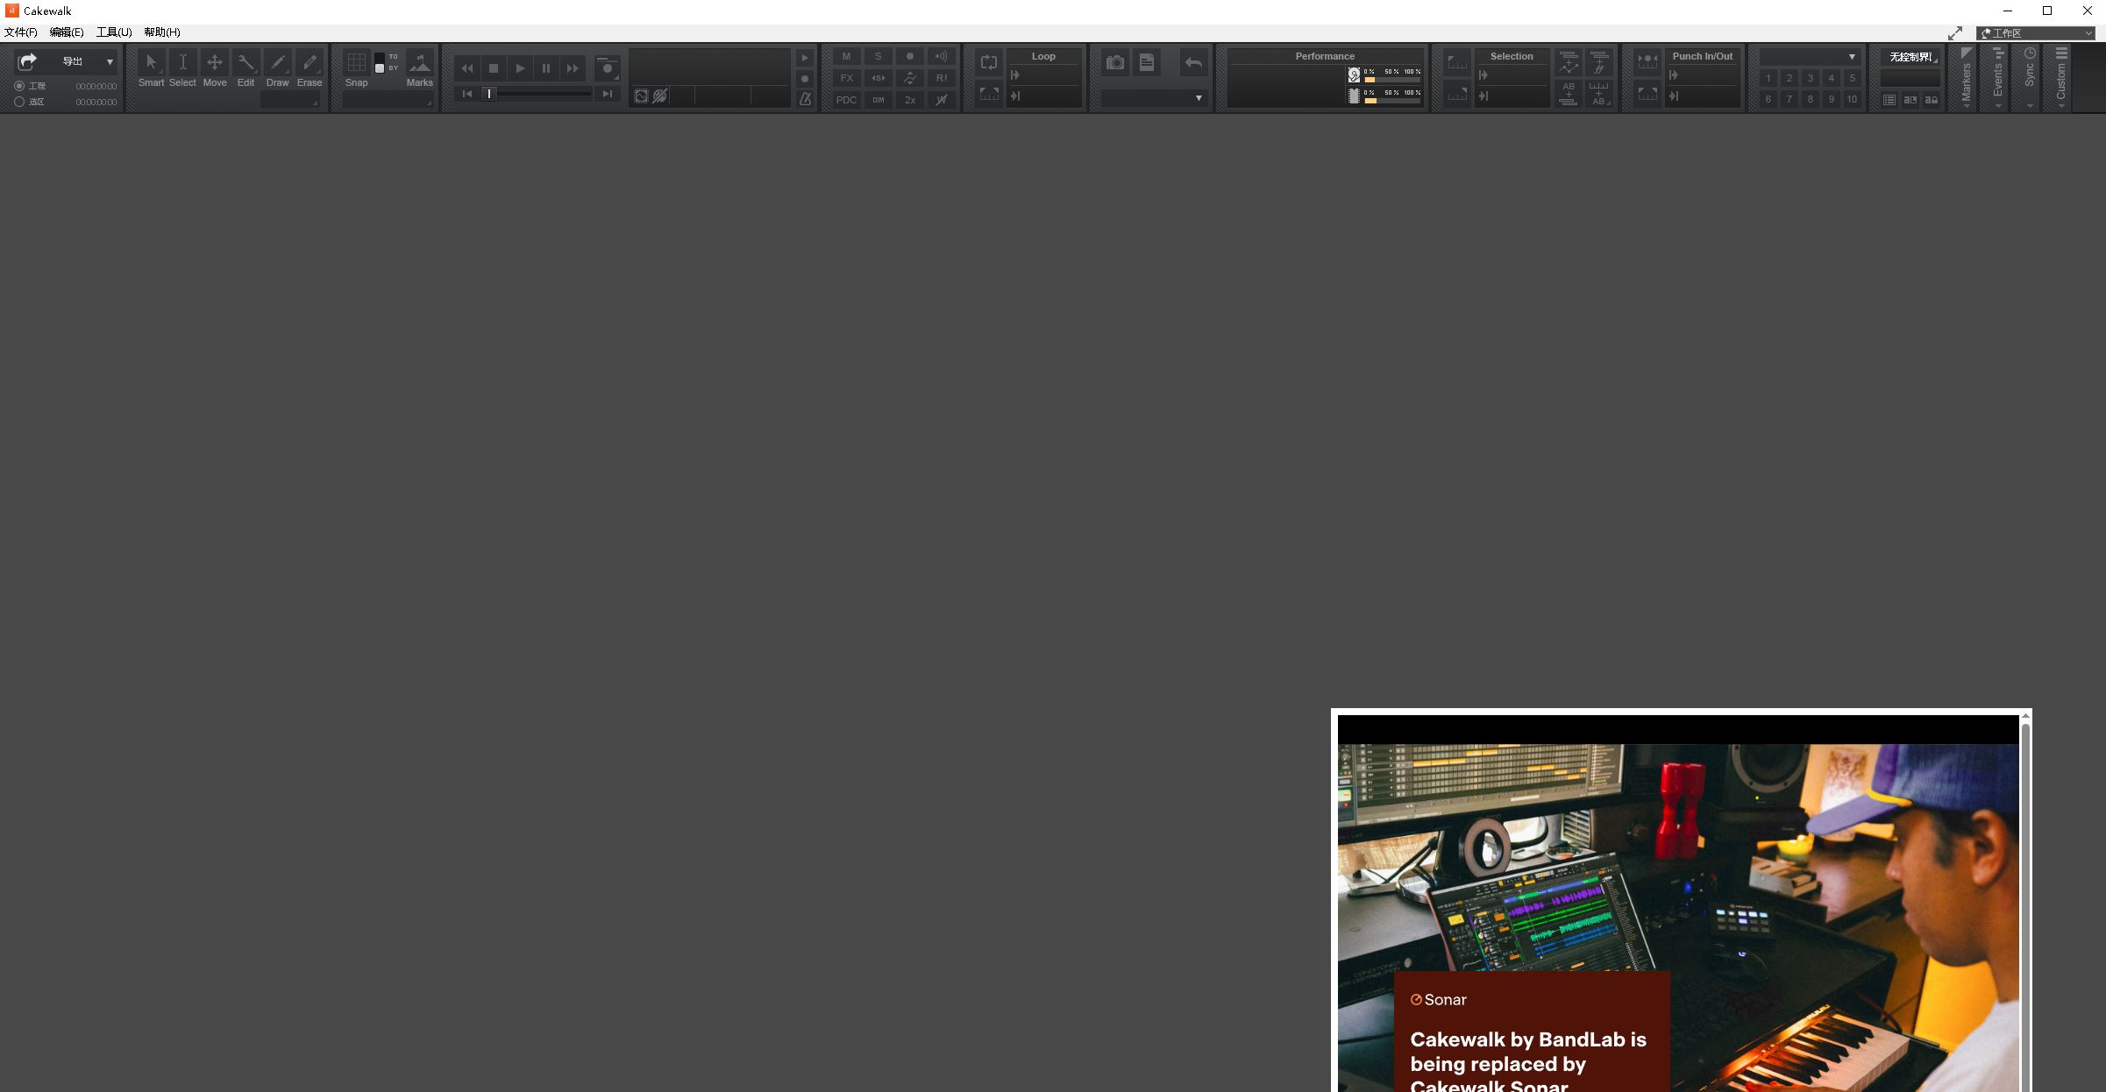Image resolution: width=2106 pixels, height=1092 pixels.
Task: Click the undo revert arrow icon
Action: 1193,62
